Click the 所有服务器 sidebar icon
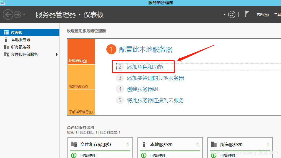 (6, 47)
